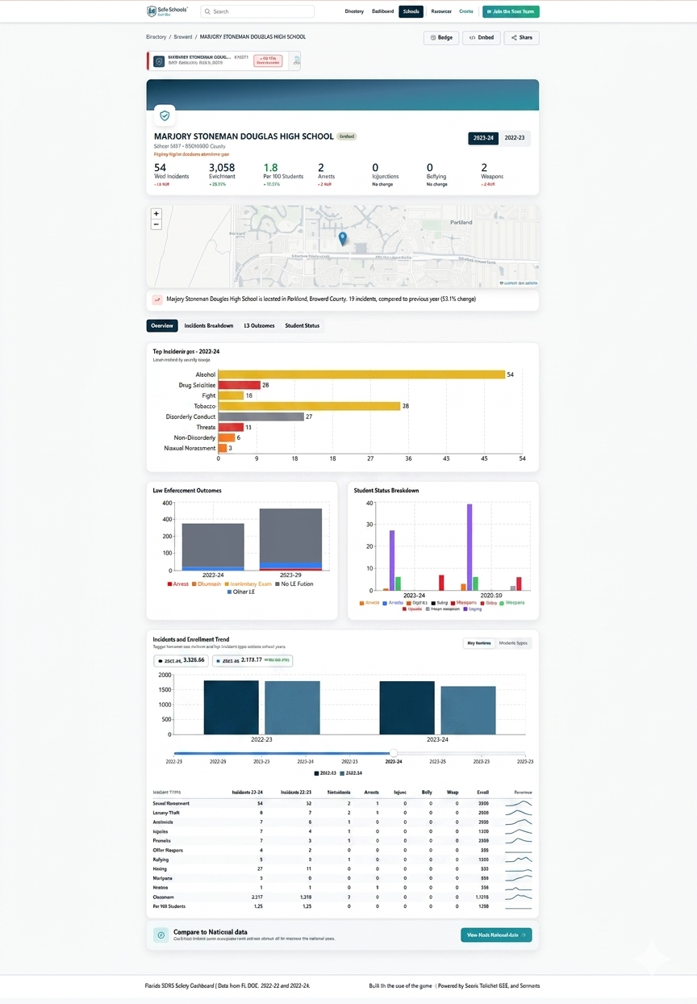Viewport: 697px width, 1004px height.
Task: Open the Crome link in top navigation
Action: 466,11
